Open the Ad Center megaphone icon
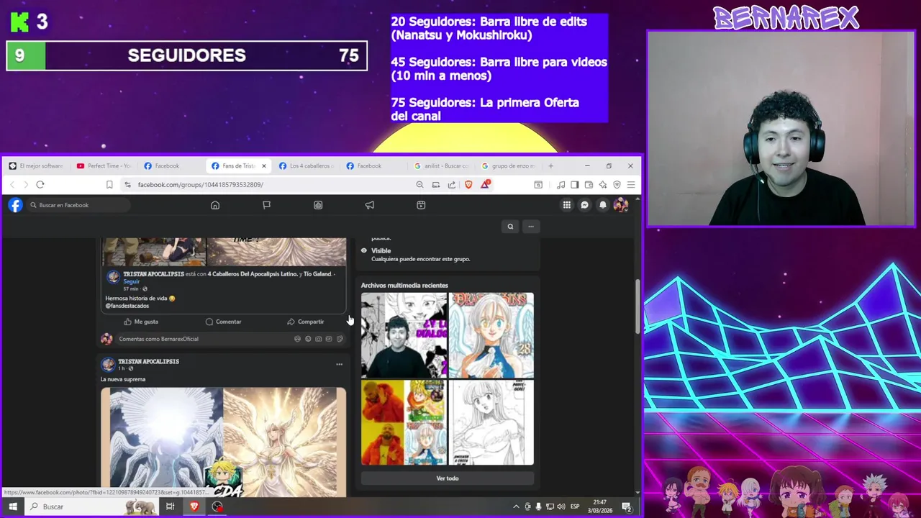The width and height of the screenshot is (921, 518). pos(370,205)
